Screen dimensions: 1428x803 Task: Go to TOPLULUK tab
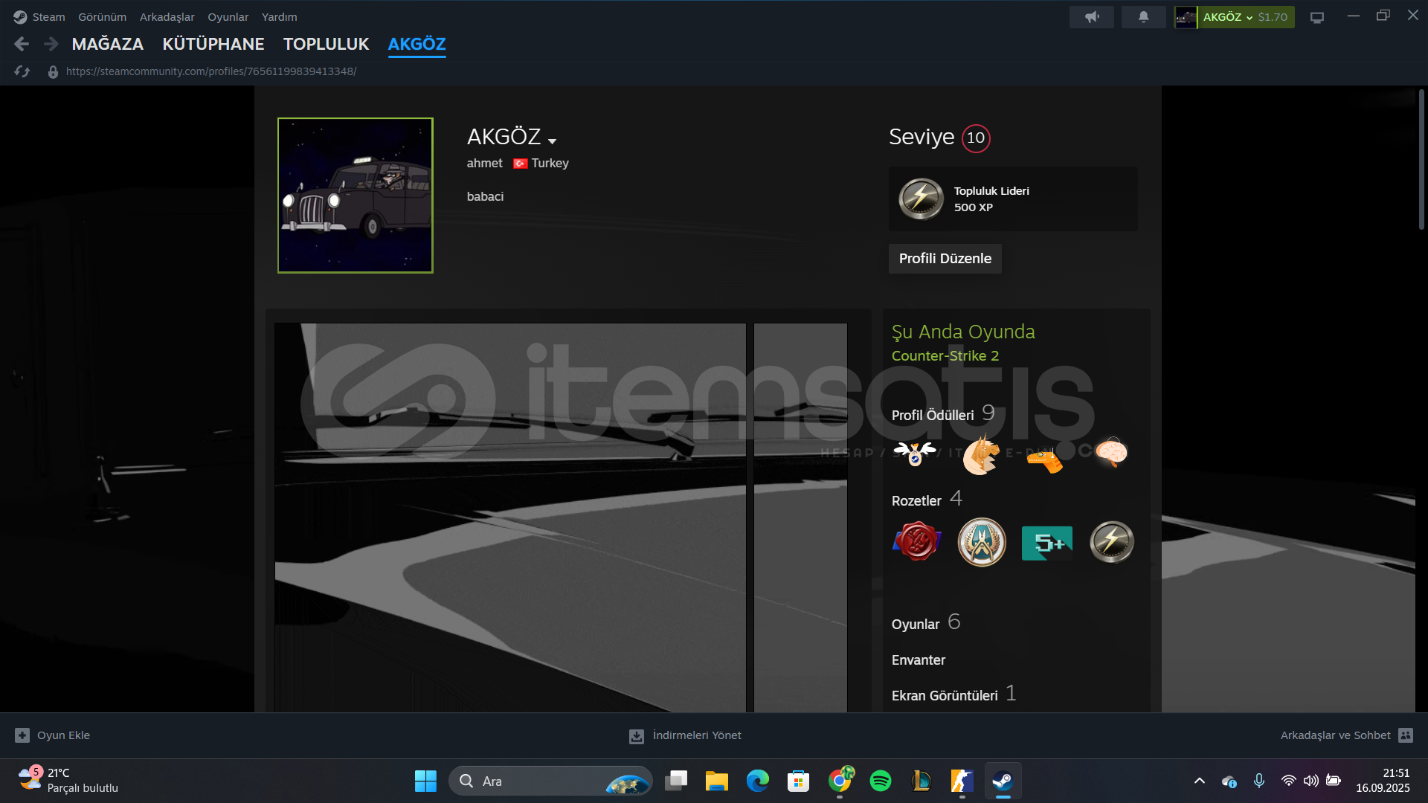(x=326, y=44)
